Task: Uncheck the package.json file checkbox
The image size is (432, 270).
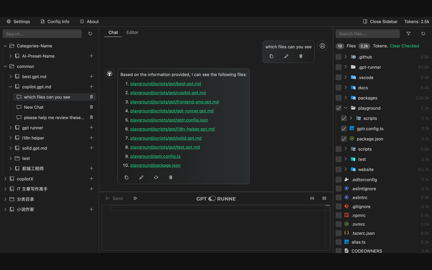Action: coord(344,139)
